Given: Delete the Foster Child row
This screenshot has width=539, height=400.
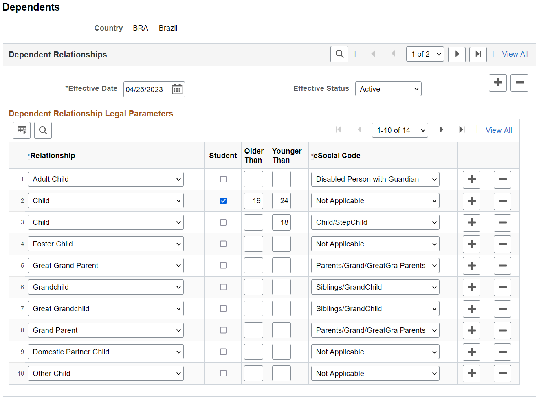Looking at the screenshot, I should coord(502,244).
